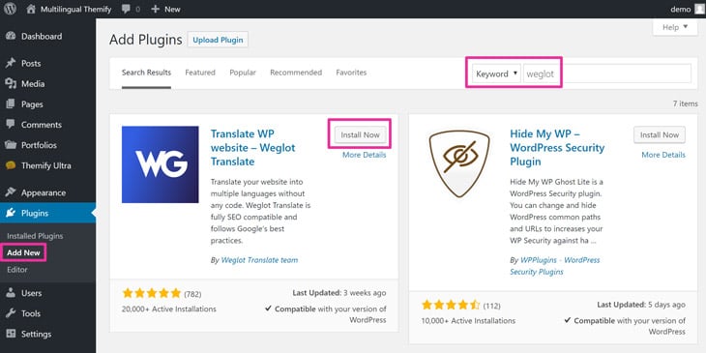Click the demo user avatar
Screen dimensions: 706x353
click(x=699, y=9)
